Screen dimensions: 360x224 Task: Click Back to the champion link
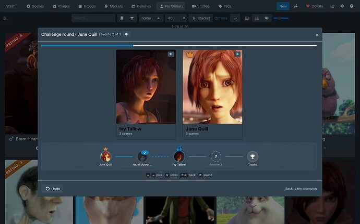[301, 189]
